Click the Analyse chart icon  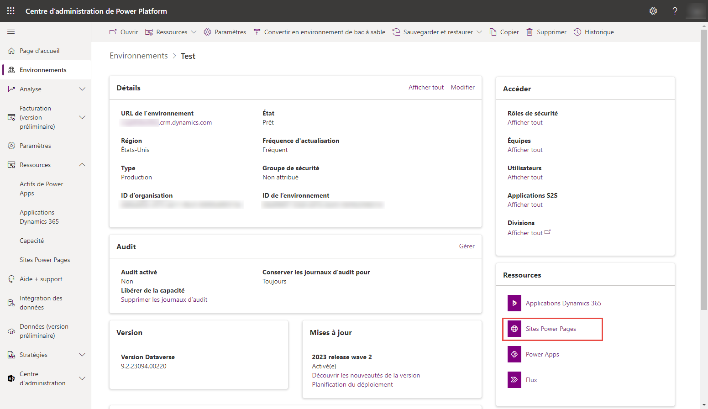[x=11, y=89]
